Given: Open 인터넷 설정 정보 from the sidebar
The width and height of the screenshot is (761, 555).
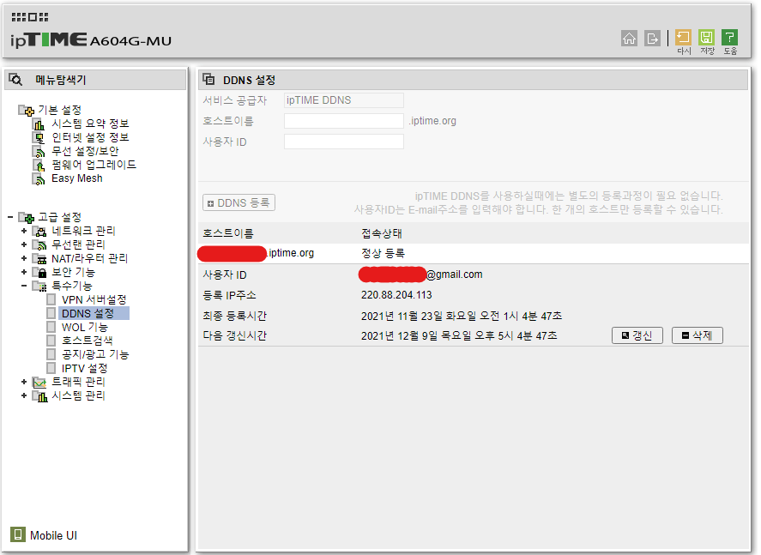Looking at the screenshot, I should [89, 136].
